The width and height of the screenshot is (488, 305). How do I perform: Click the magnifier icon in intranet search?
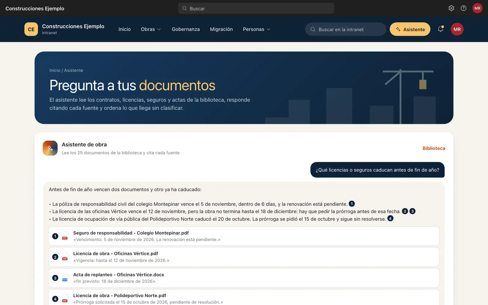313,29
